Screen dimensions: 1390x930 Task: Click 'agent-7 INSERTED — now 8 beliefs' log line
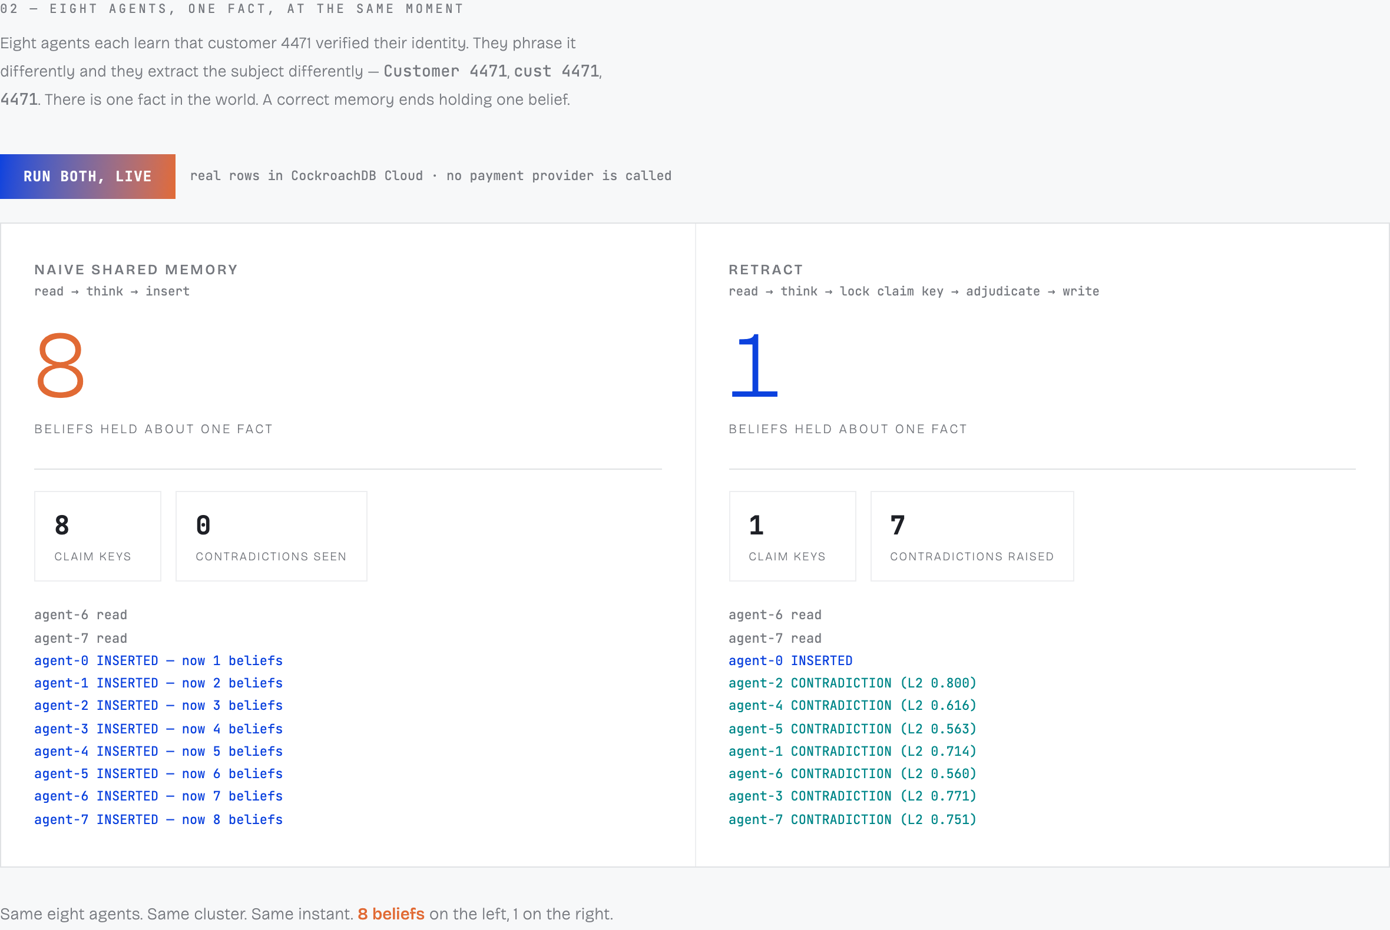[158, 820]
